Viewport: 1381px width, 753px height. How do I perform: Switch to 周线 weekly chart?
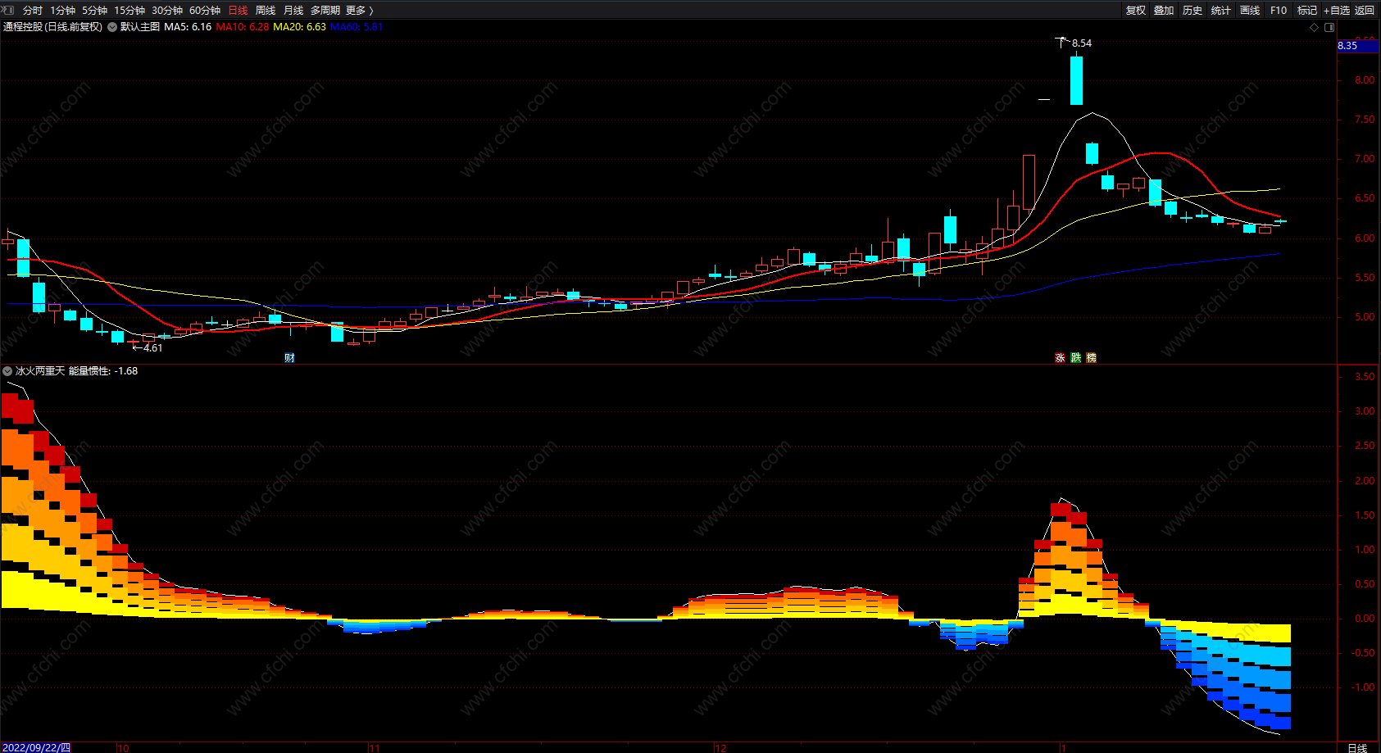[x=266, y=11]
